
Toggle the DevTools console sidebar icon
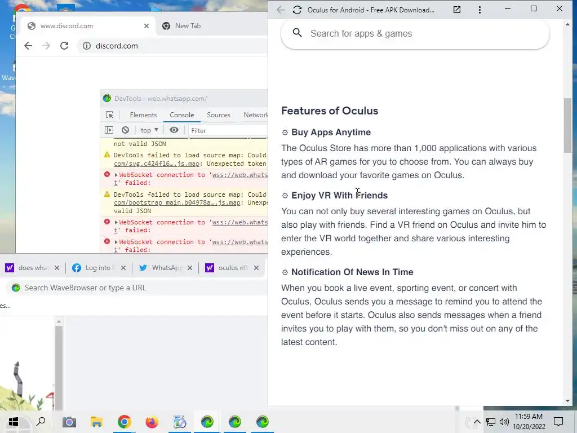[109, 130]
